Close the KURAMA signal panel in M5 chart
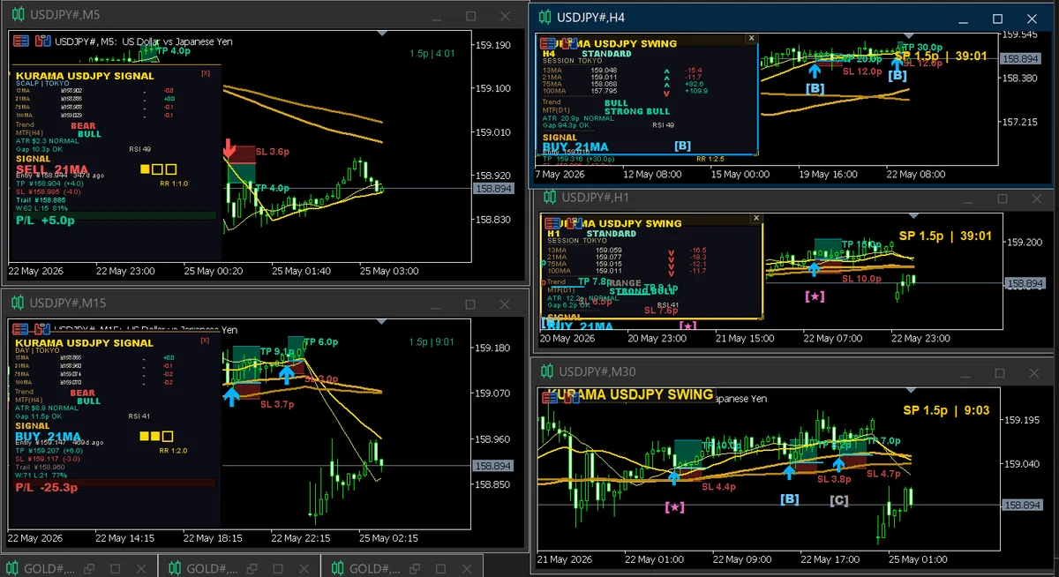 tap(206, 75)
